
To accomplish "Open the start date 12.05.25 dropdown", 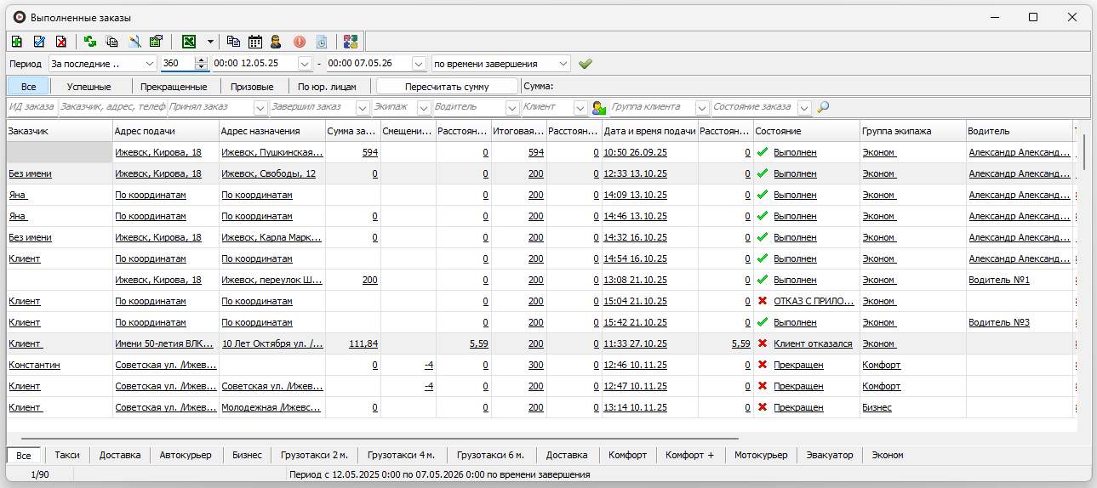I will tap(305, 64).
